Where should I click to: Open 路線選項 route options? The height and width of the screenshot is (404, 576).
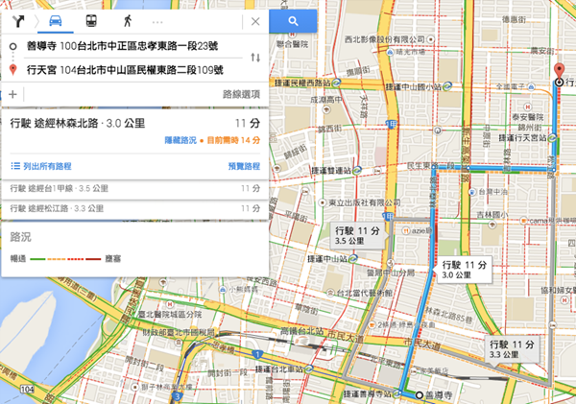click(x=241, y=94)
